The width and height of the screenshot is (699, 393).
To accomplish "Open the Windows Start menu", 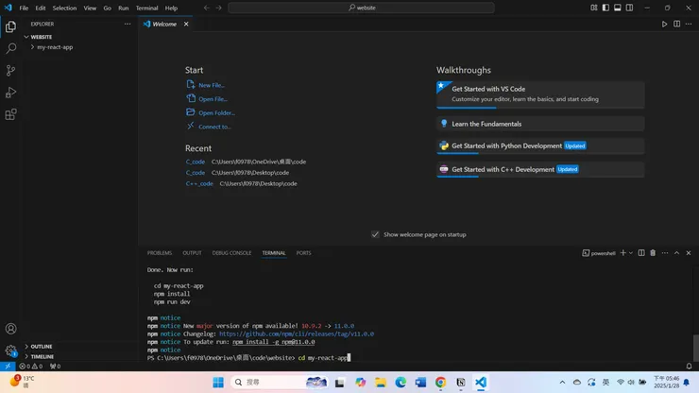I will click(x=218, y=383).
